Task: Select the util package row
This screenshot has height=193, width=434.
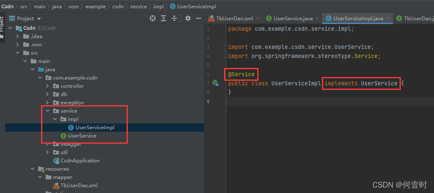Action: (64, 152)
